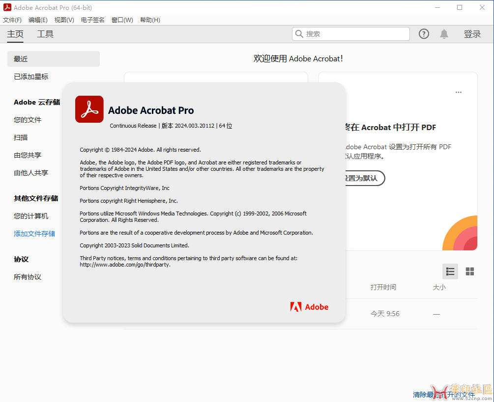The image size is (494, 402).
Task: Open the 编辑(E) menu
Action: pyautogui.click(x=38, y=20)
